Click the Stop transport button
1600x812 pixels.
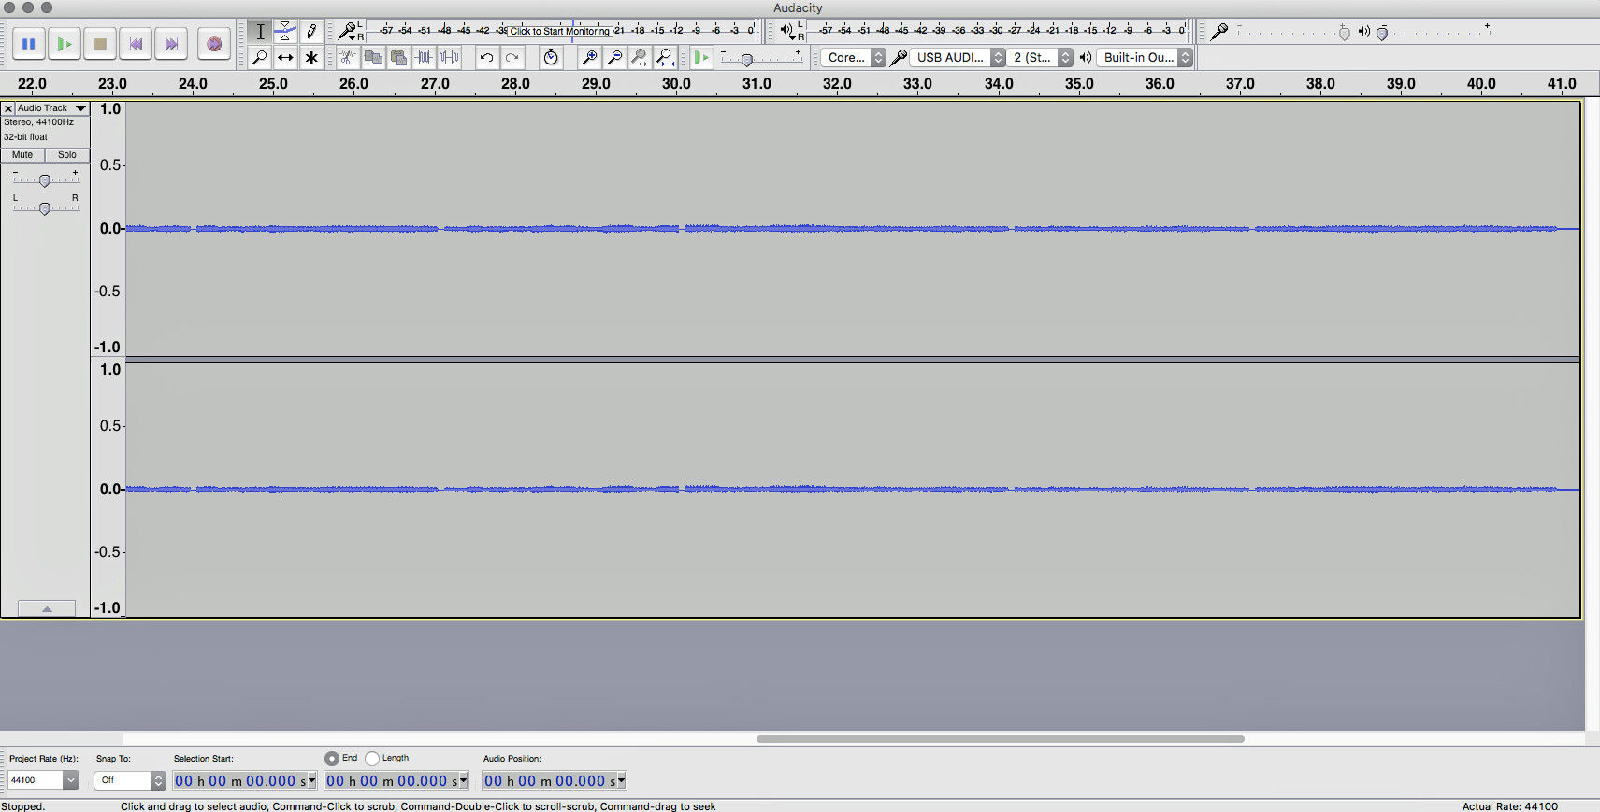pyautogui.click(x=100, y=44)
